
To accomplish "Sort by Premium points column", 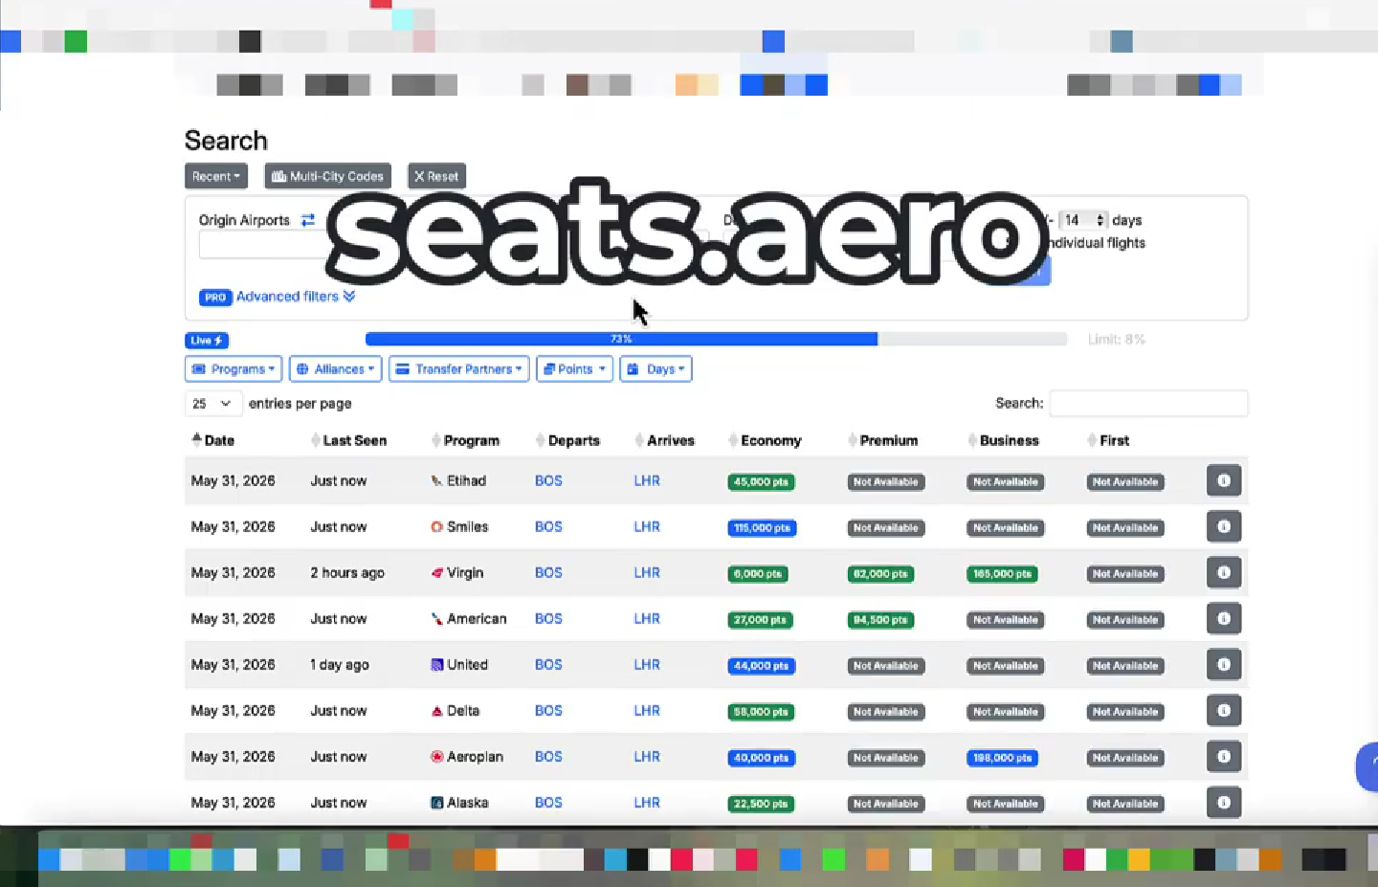I will (883, 440).
